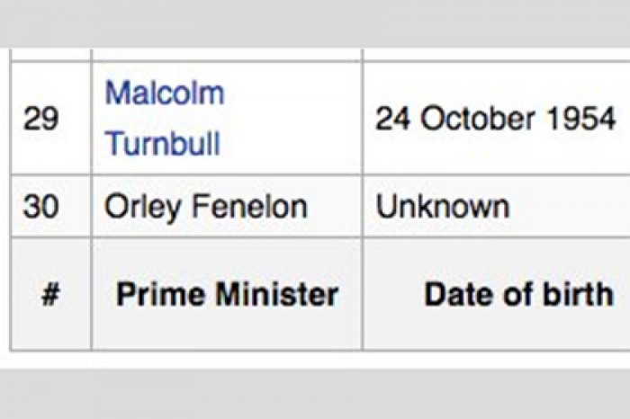Image resolution: width=630 pixels, height=419 pixels.
Task: Click the surname Fenelon in row 30
Action: point(249,206)
